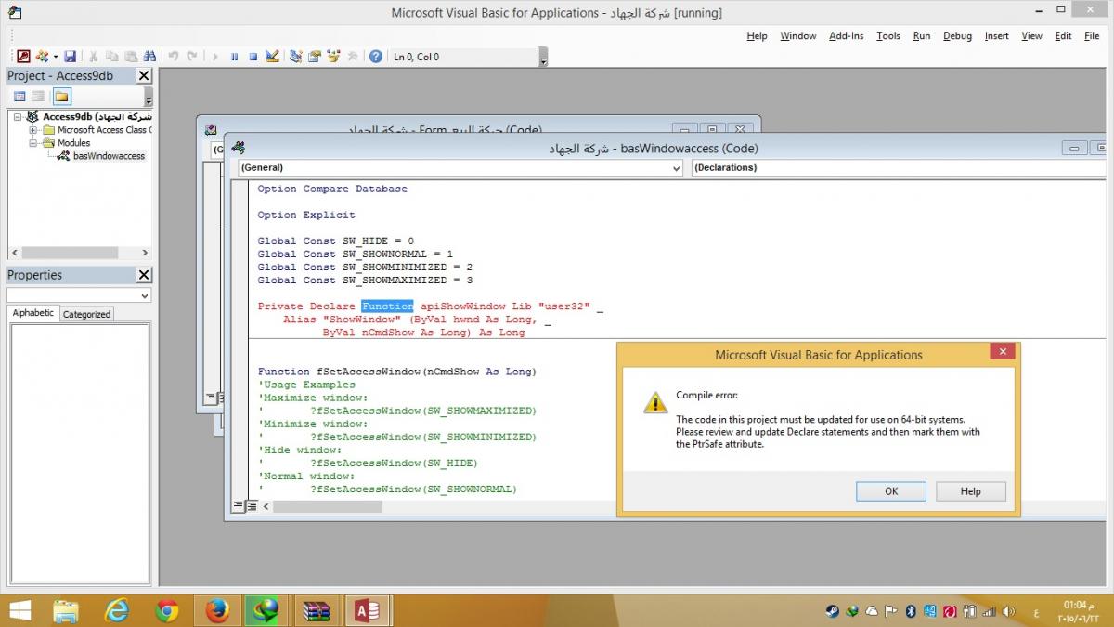Open the Standard toolbar options arrow
1114x627 pixels.
tap(543, 59)
